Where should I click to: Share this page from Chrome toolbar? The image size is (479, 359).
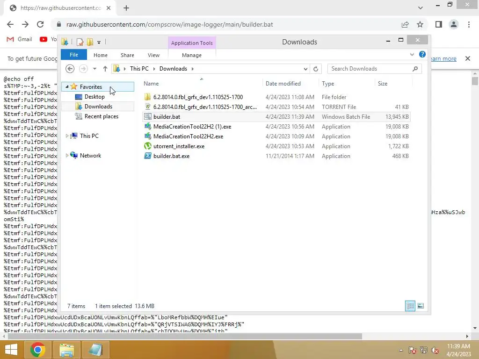405,24
